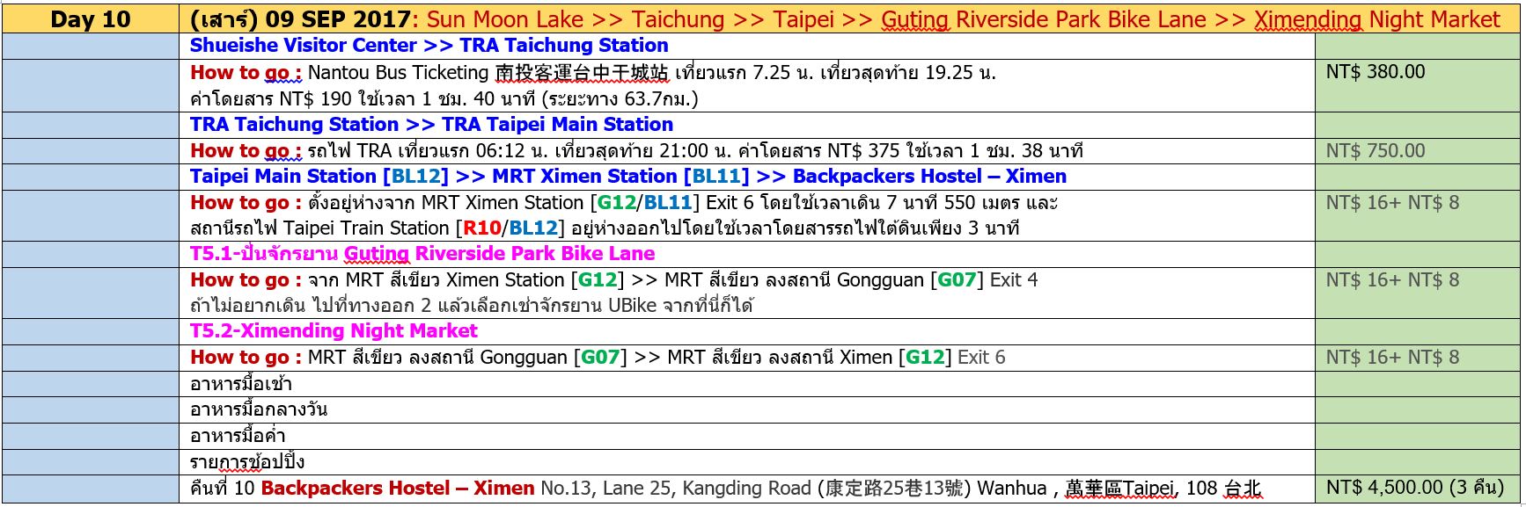Click the อาหารมื้อเช้า row

747,384
